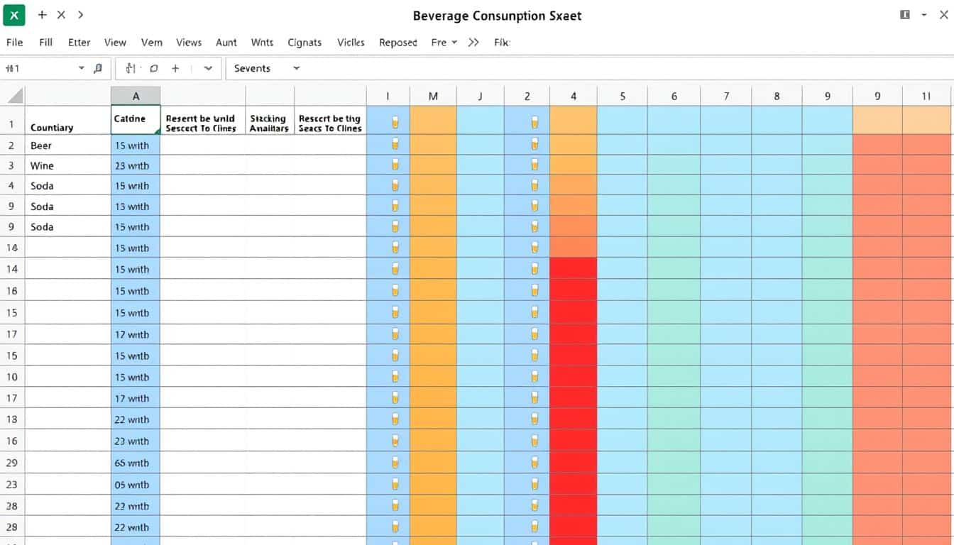Click column 2 beer icon in the 65 wntb row
Image resolution: width=954 pixels, height=545 pixels.
[534, 463]
